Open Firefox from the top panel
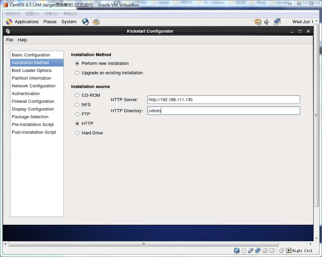 [x=85, y=22]
